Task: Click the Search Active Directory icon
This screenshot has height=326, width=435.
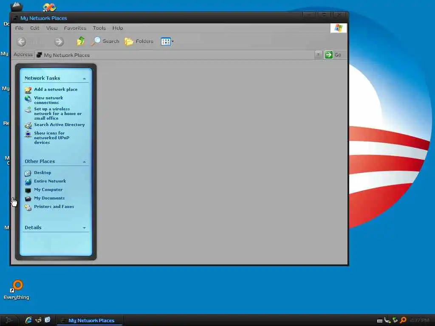Action: tap(28, 126)
